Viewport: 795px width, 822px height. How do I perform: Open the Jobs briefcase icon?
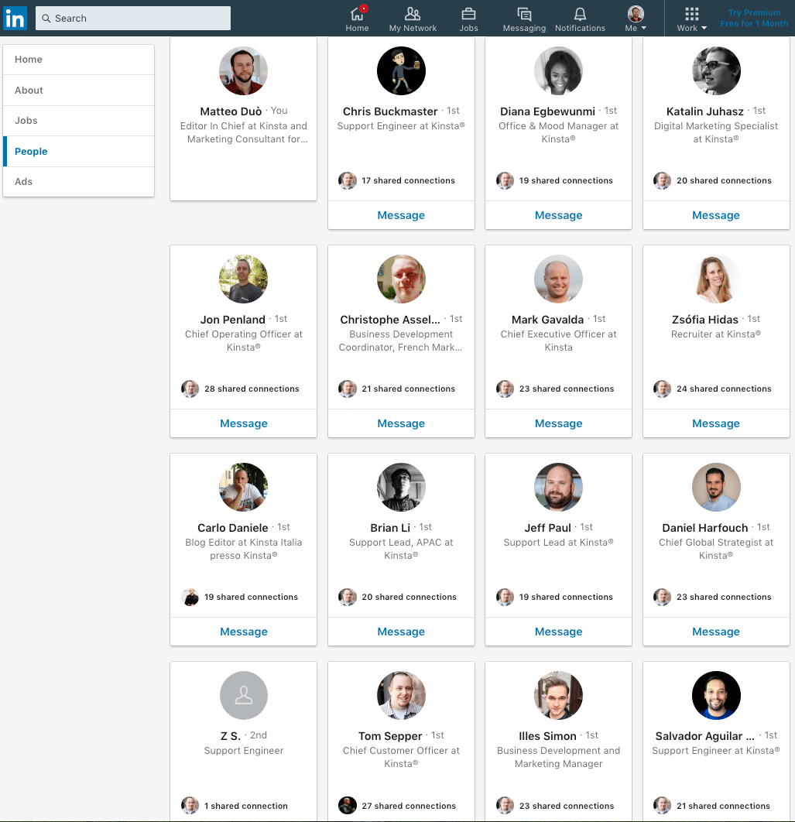coord(468,13)
